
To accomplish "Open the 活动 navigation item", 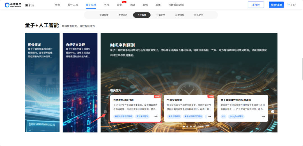I will coord(132,5).
